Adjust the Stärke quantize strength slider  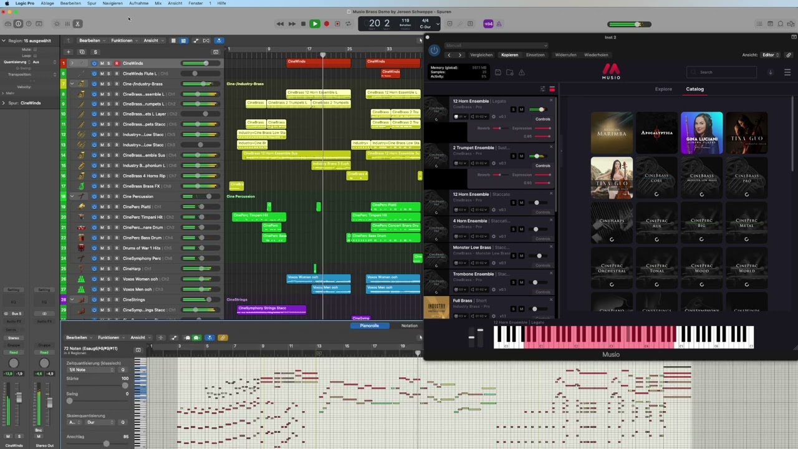pos(97,385)
